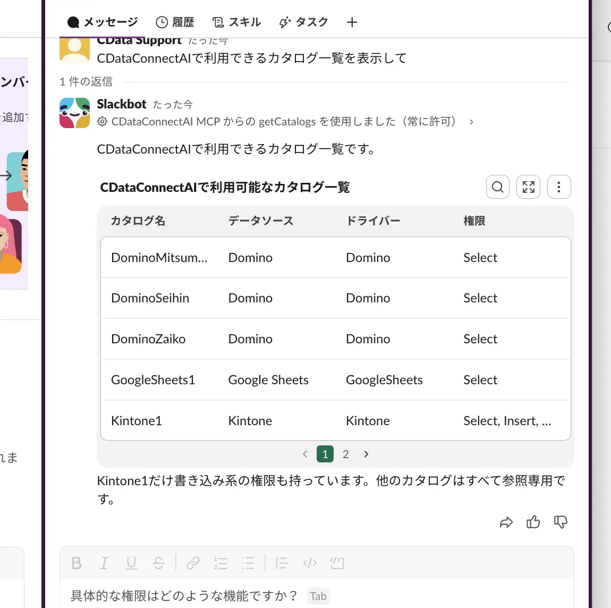611x608 pixels.
Task: Start an ordered list
Action: [220, 563]
